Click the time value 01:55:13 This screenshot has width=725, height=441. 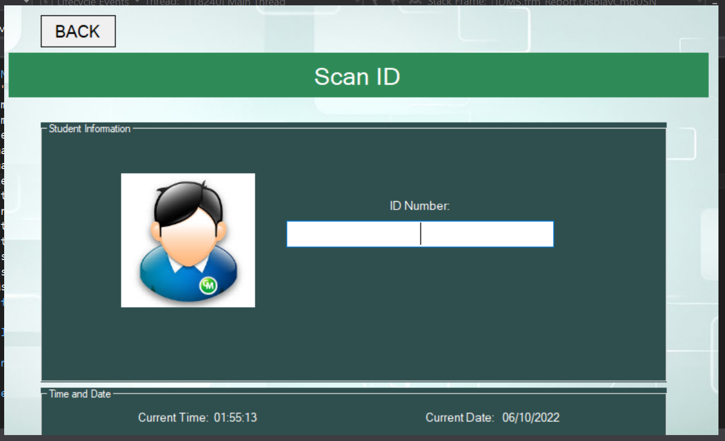[x=236, y=418]
